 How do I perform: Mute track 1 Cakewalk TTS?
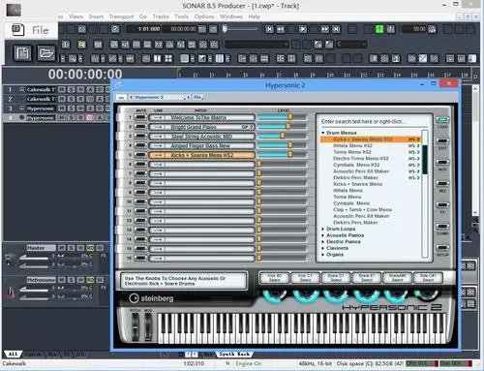pos(62,89)
